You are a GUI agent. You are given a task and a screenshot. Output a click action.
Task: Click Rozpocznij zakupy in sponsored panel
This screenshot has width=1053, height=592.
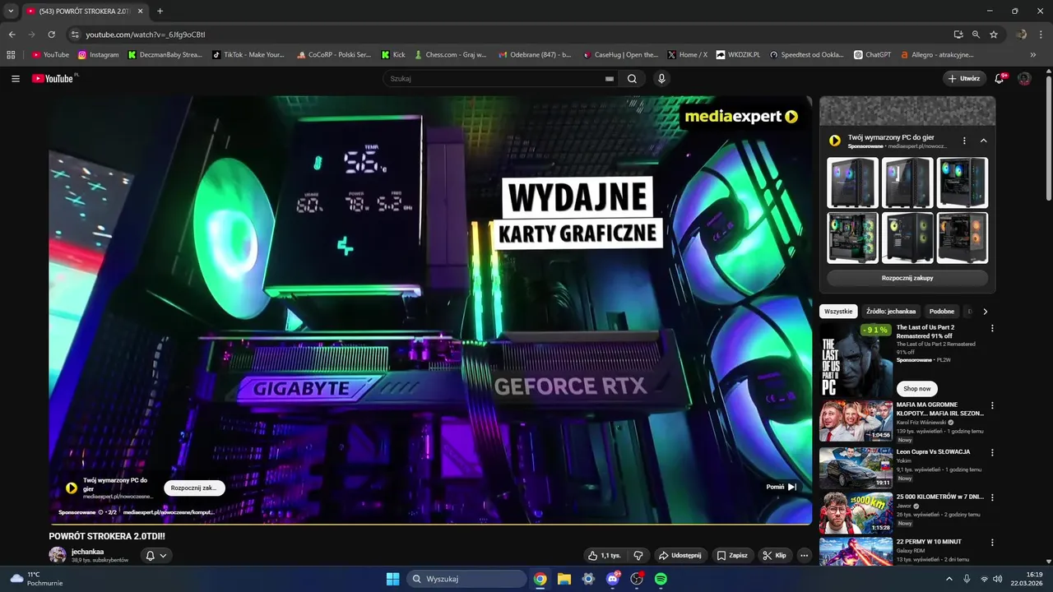(x=907, y=278)
